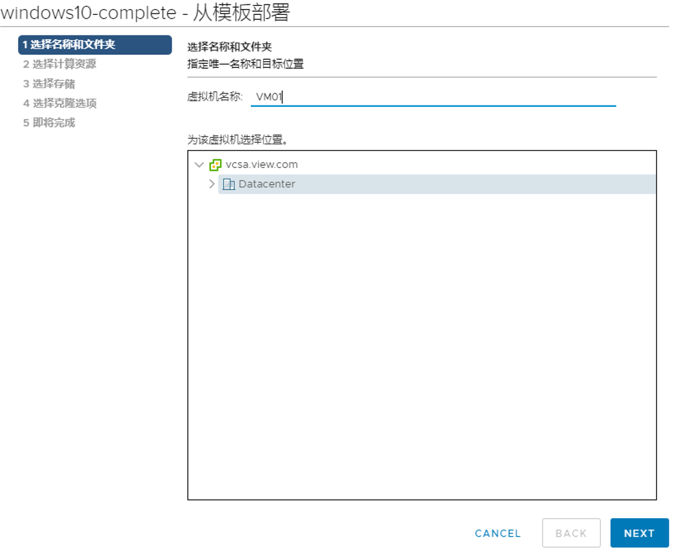This screenshot has width=674, height=551.
Task: Go to step 4 选择克隆选项
Action: point(60,103)
